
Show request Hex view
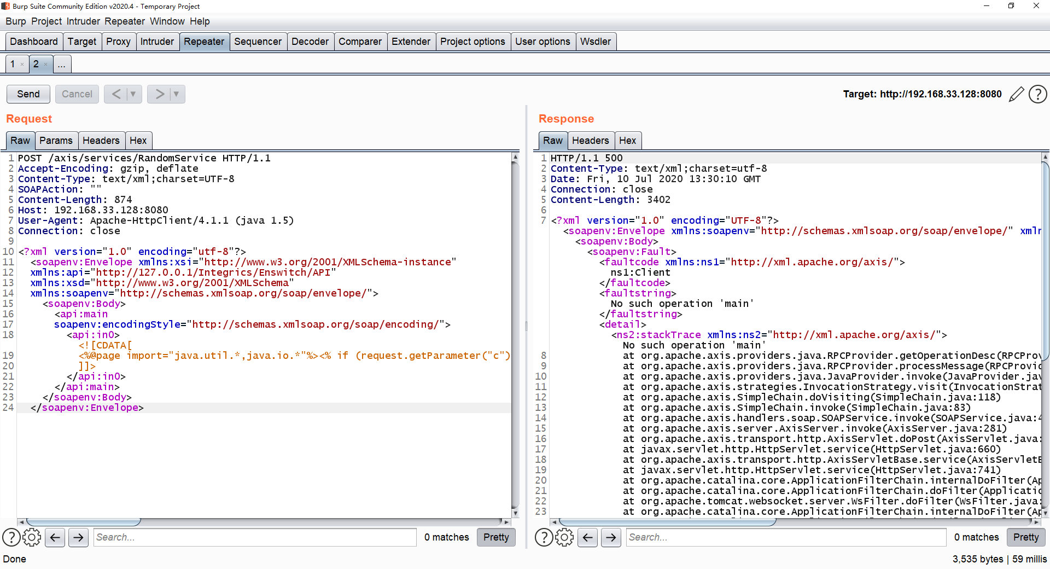138,141
